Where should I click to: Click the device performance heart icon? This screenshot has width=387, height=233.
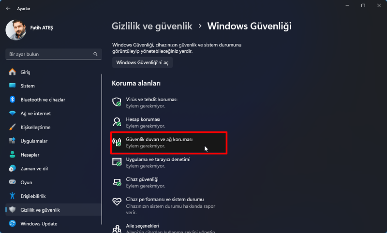pos(117,202)
